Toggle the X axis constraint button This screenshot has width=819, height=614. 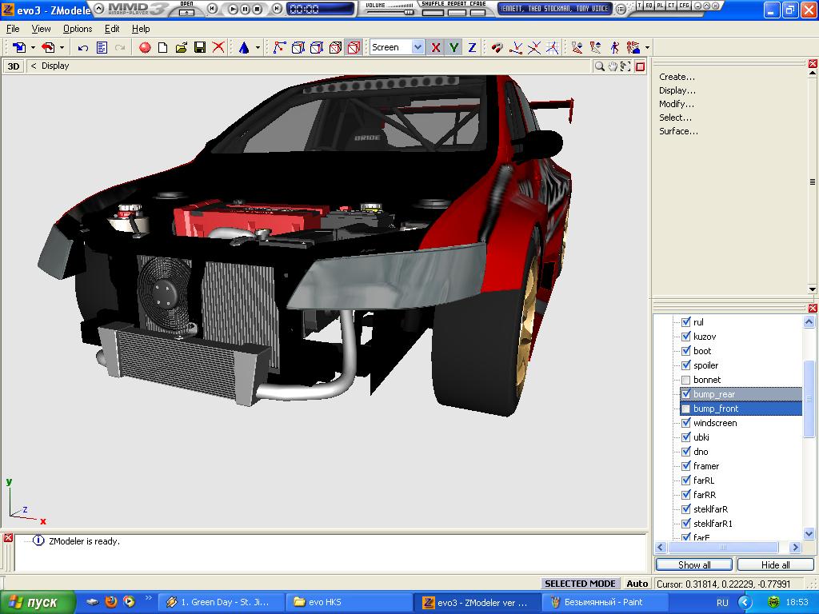pyautogui.click(x=435, y=48)
